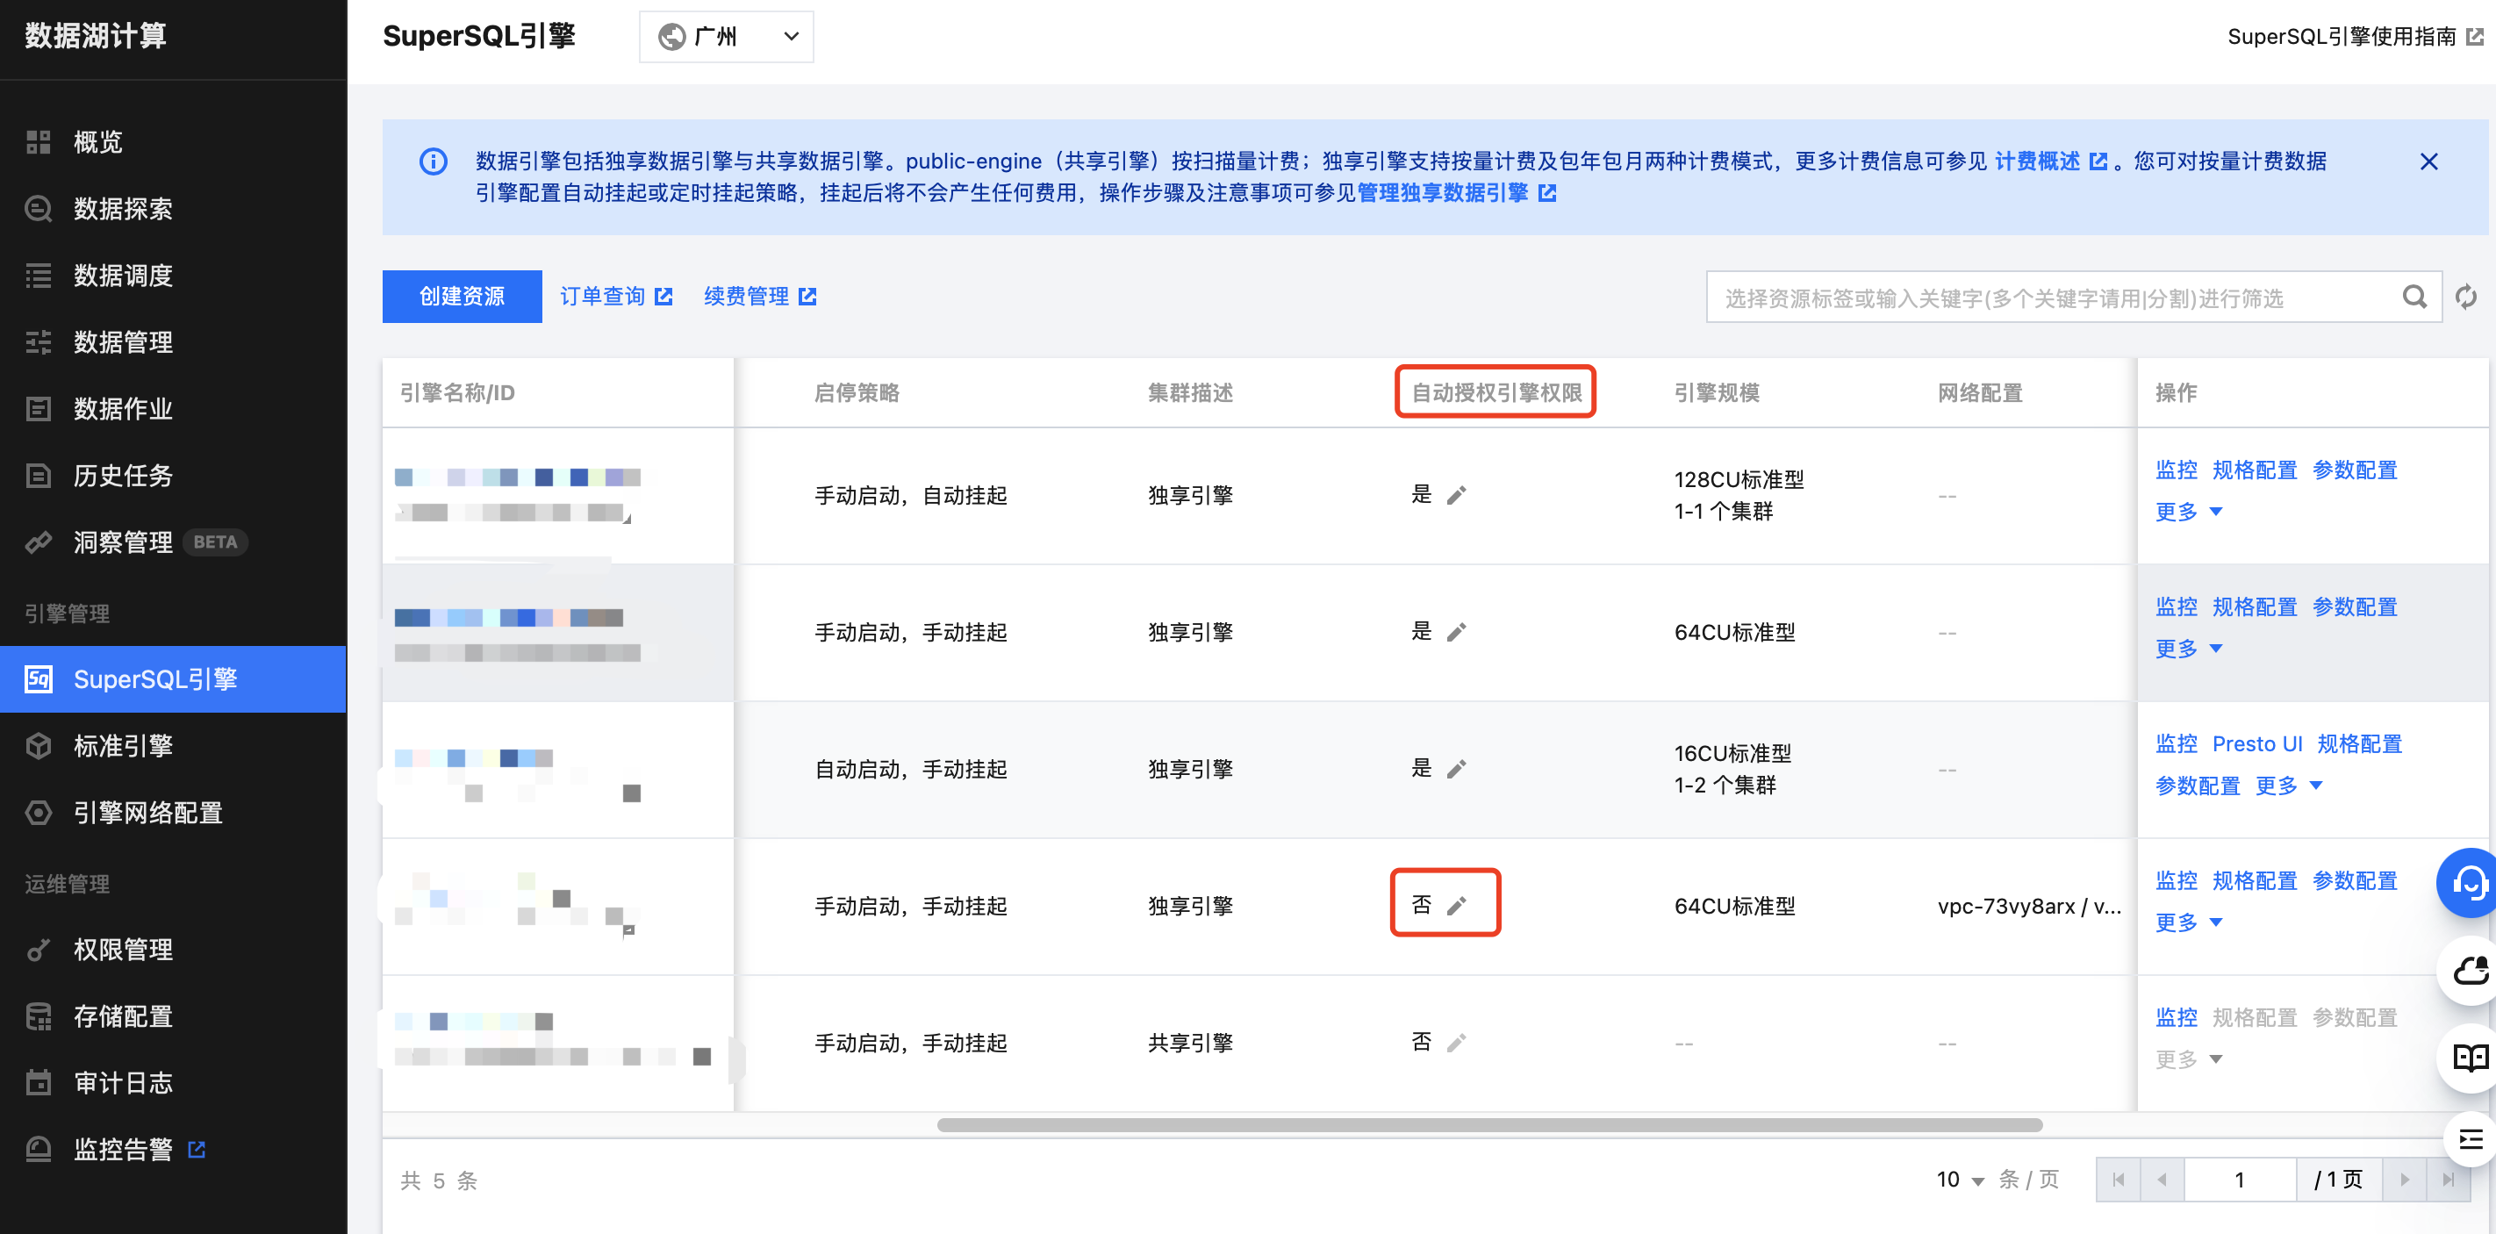Click the 创建资源 button
The image size is (2496, 1234).
(x=462, y=297)
